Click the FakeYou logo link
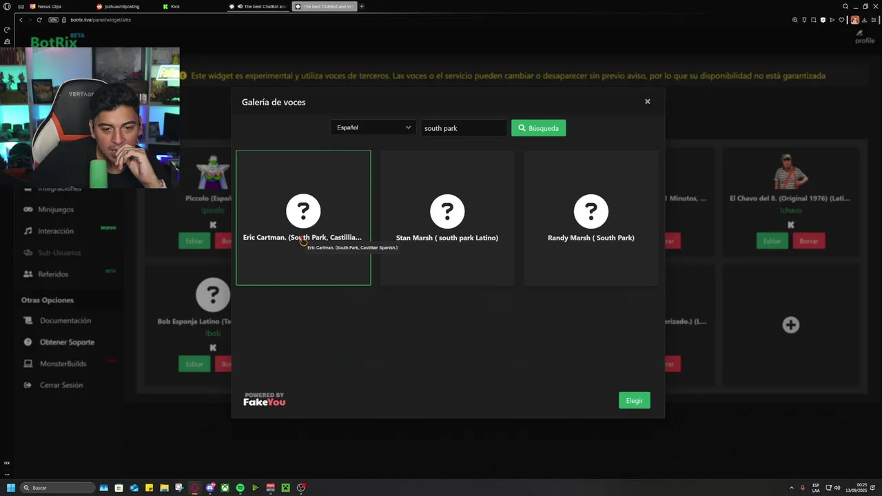882x496 pixels. coord(265,400)
